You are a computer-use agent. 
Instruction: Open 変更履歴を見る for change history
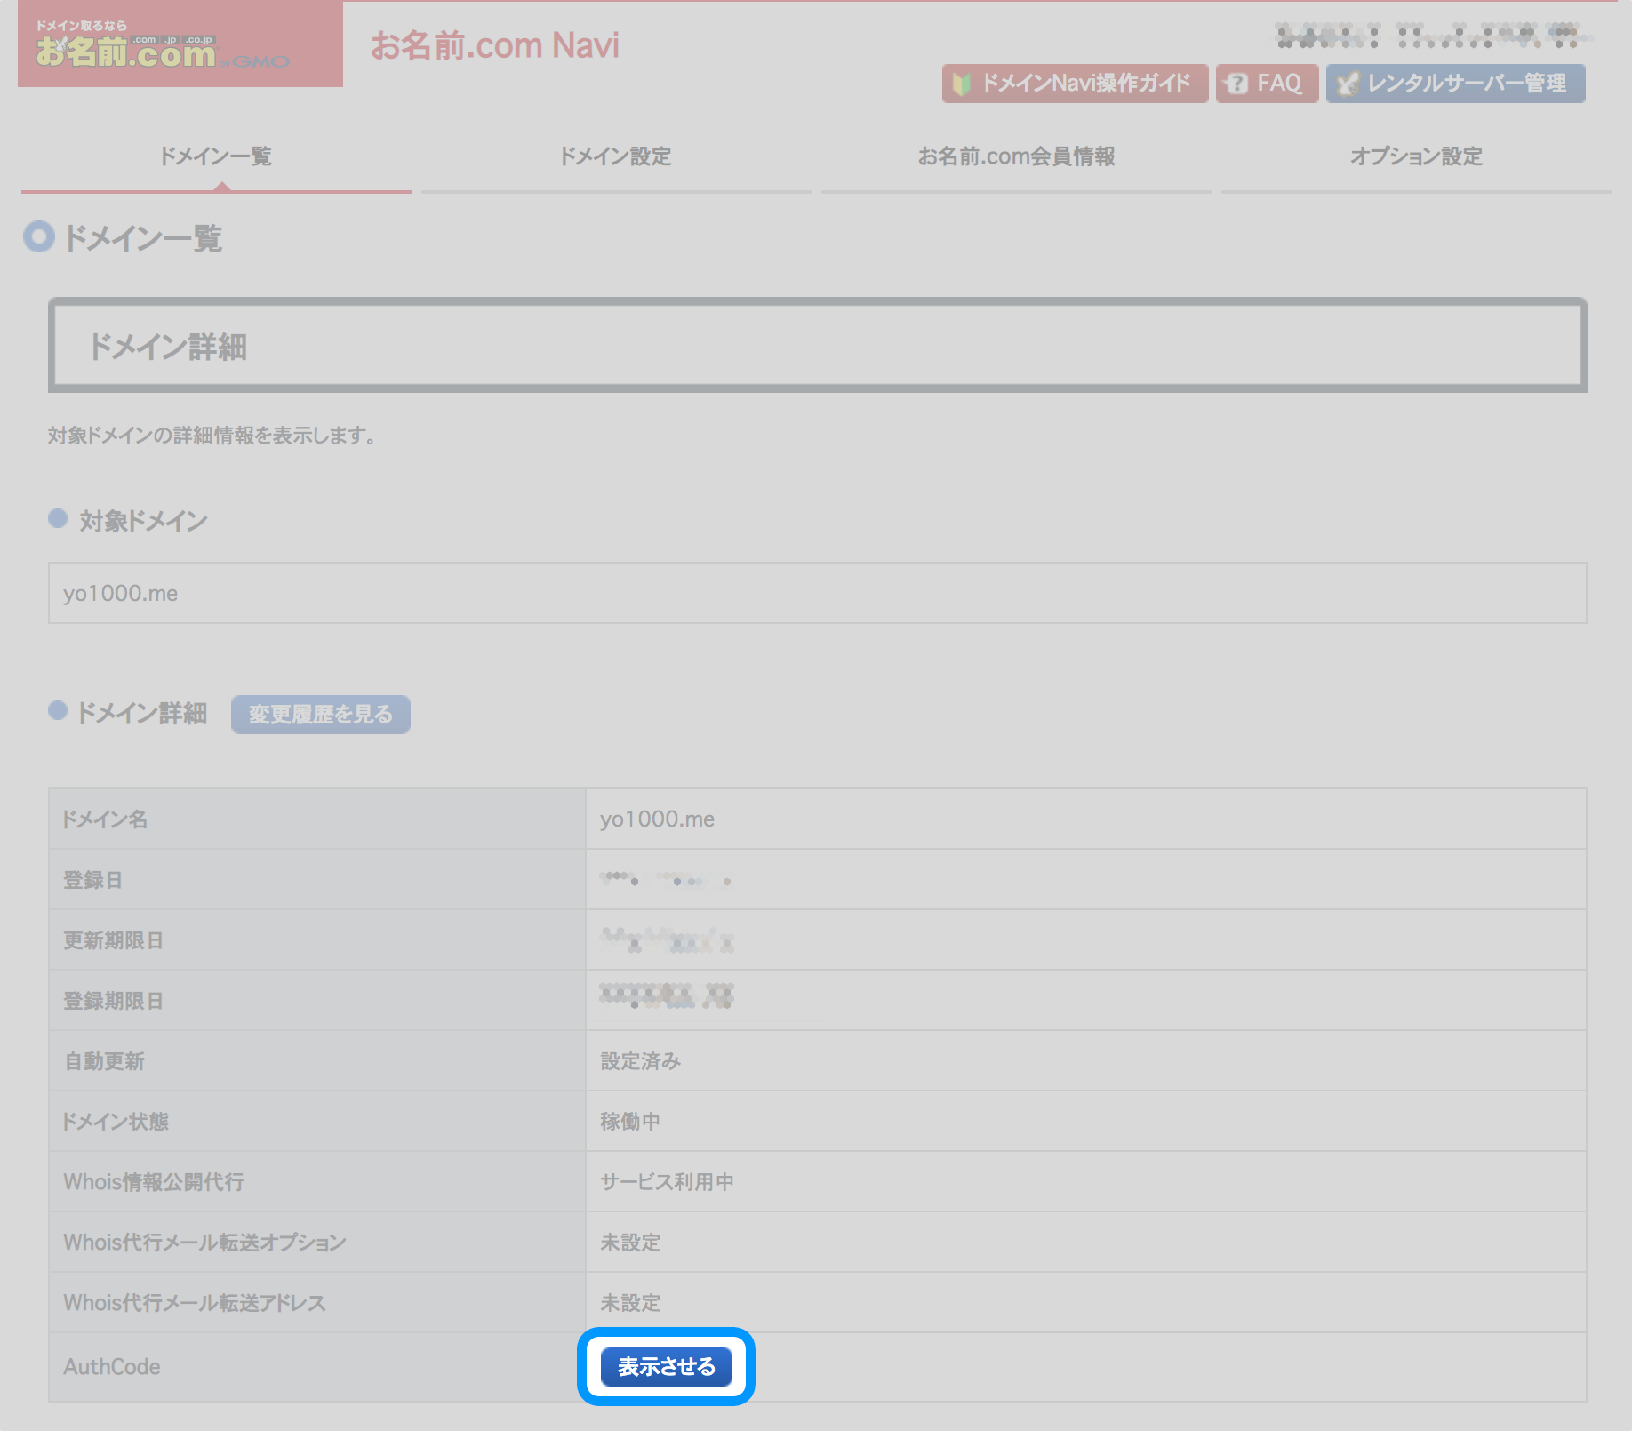coord(320,714)
